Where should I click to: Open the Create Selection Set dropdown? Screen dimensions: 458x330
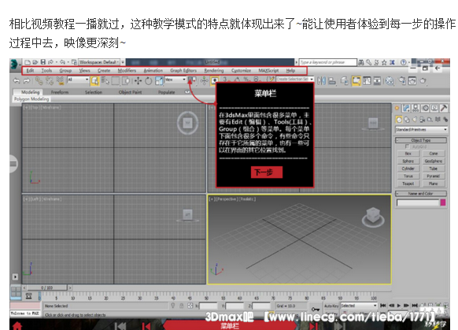click(x=295, y=80)
